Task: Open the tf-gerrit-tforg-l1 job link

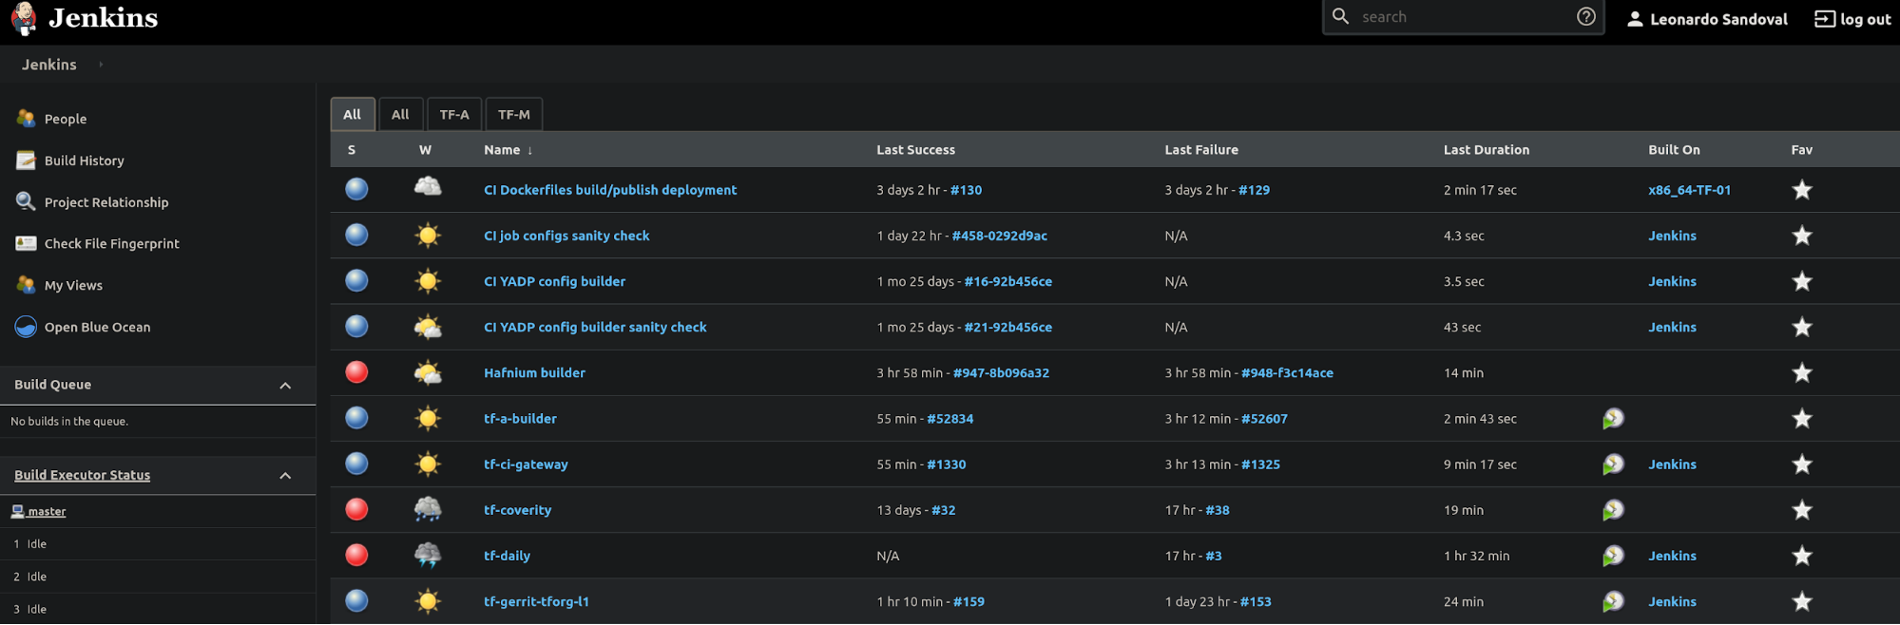Action: (x=536, y=601)
